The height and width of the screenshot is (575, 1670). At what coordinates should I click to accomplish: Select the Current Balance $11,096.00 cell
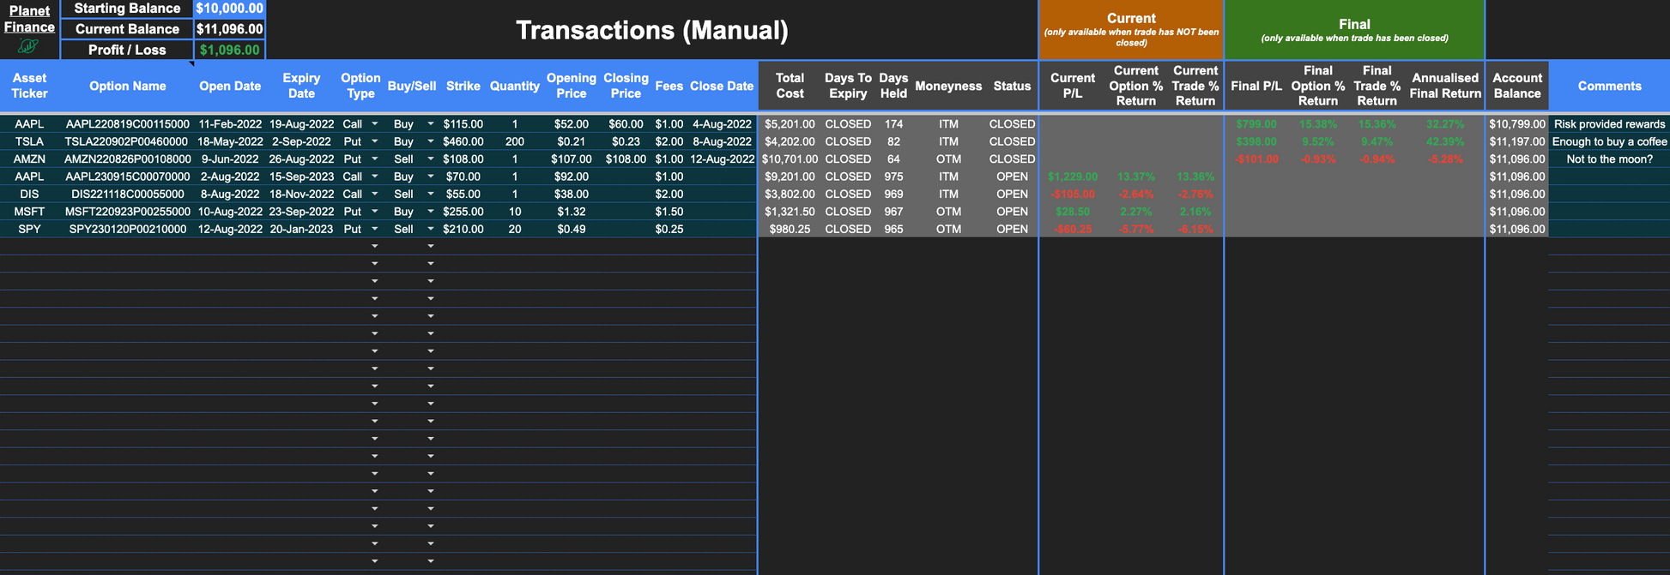(x=229, y=29)
